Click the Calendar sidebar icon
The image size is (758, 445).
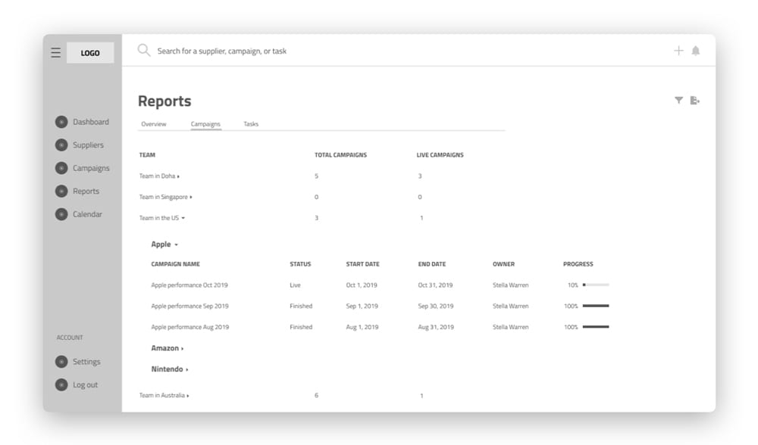coord(61,214)
